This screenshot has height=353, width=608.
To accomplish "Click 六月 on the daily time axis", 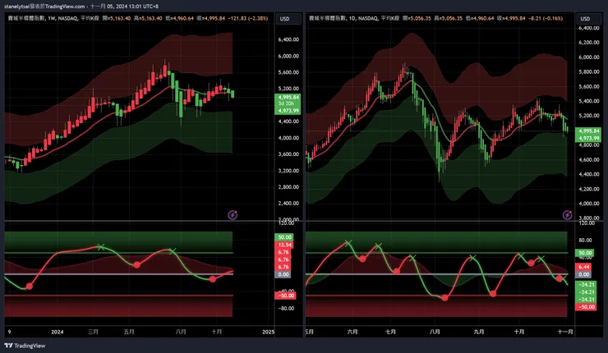I will 352,332.
